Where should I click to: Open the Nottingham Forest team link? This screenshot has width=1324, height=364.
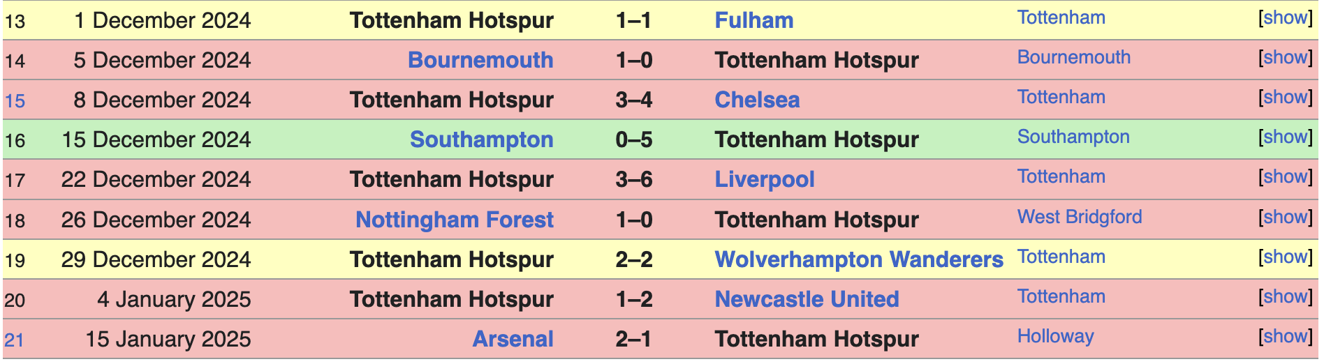pos(455,220)
